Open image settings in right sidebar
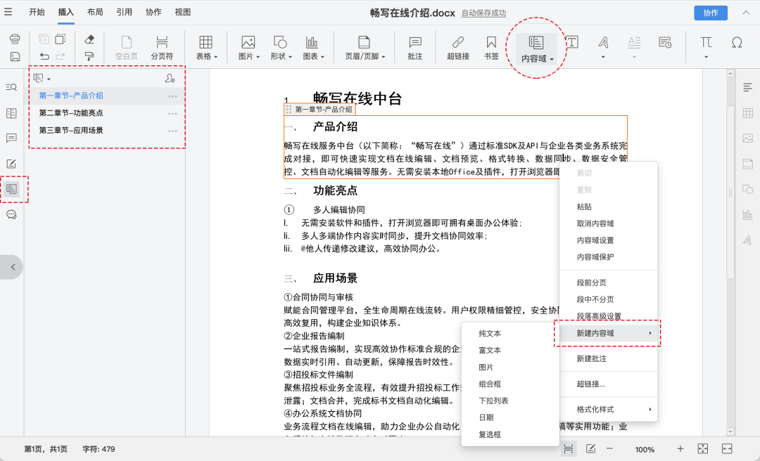 pos(748,138)
